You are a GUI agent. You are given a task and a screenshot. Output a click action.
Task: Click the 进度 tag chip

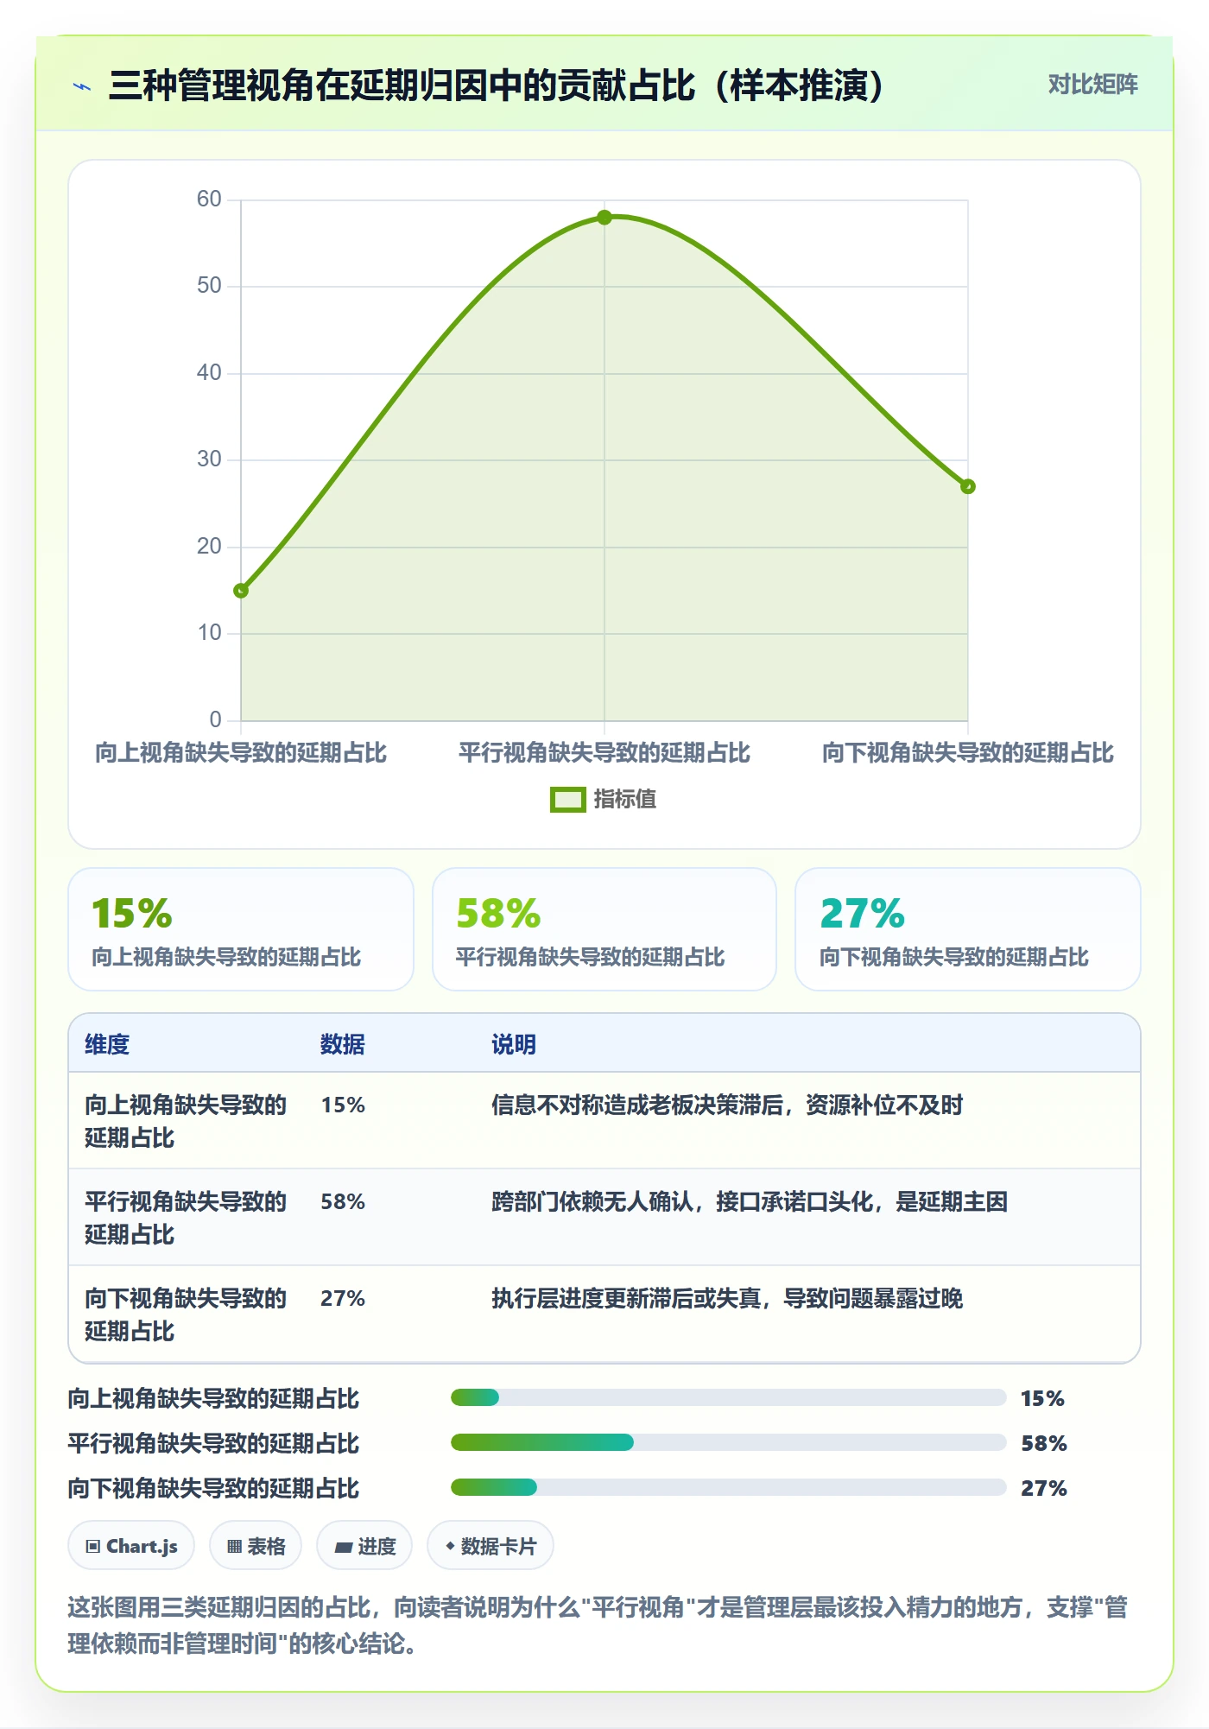click(364, 1546)
